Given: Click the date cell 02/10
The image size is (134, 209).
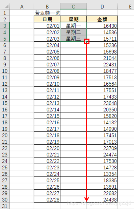Looking at the screenshot, I should tap(47, 84).
